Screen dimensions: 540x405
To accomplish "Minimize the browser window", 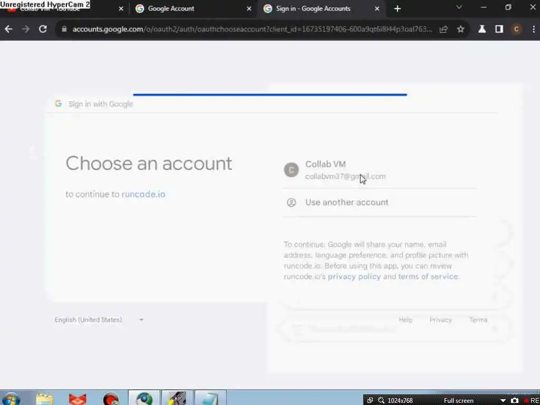I will point(484,7).
